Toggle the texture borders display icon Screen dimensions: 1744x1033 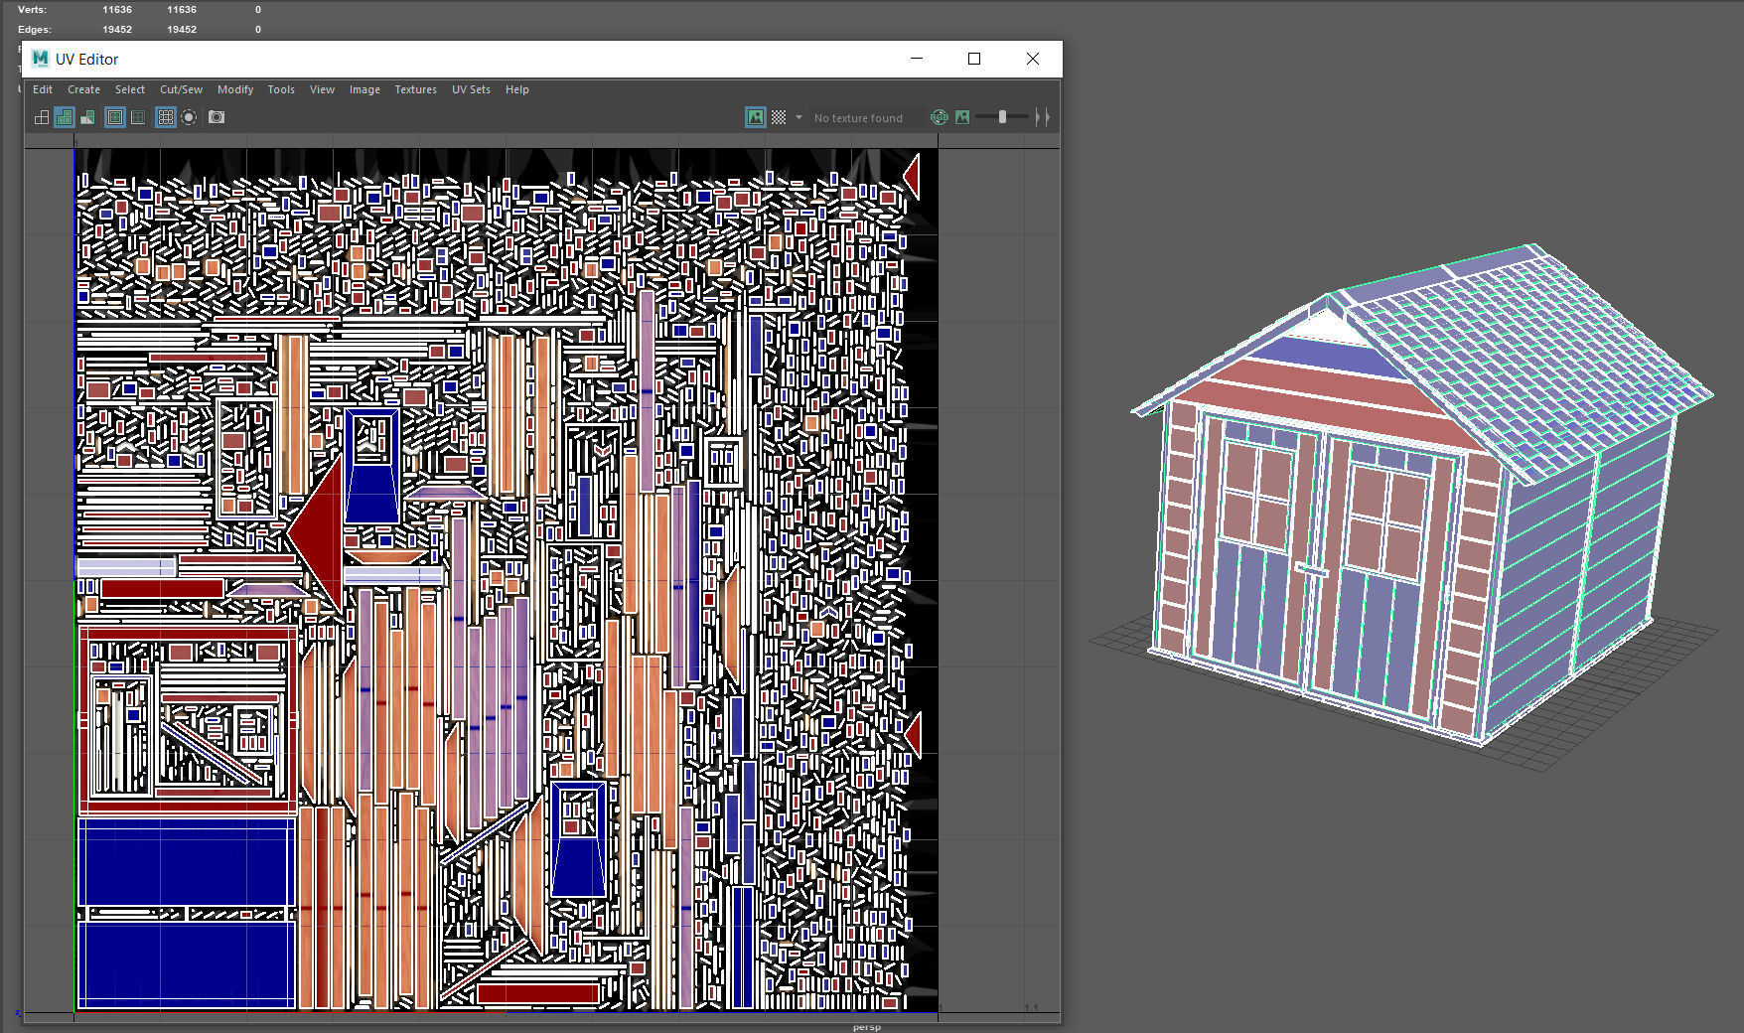click(115, 117)
